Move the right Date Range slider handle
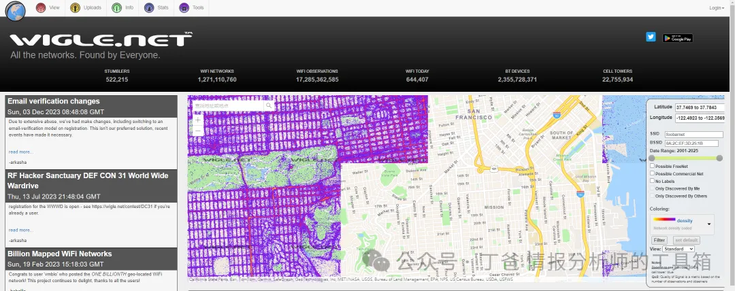Screen dimensions: 735x291 pos(719,158)
